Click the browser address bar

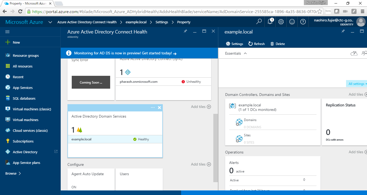[x=174, y=11]
